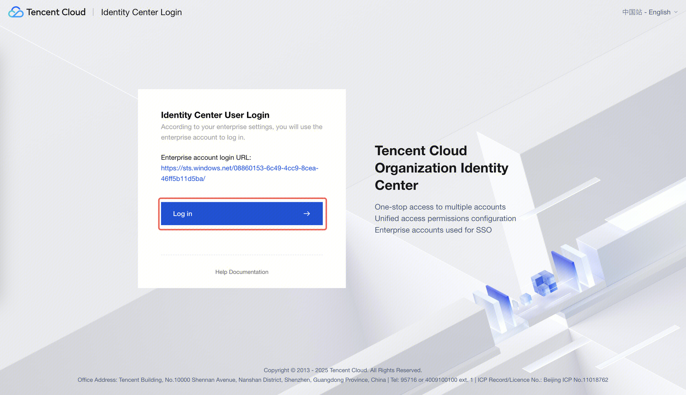The image size is (686, 395).
Task: Select the 中国站 - English language label
Action: tap(646, 12)
